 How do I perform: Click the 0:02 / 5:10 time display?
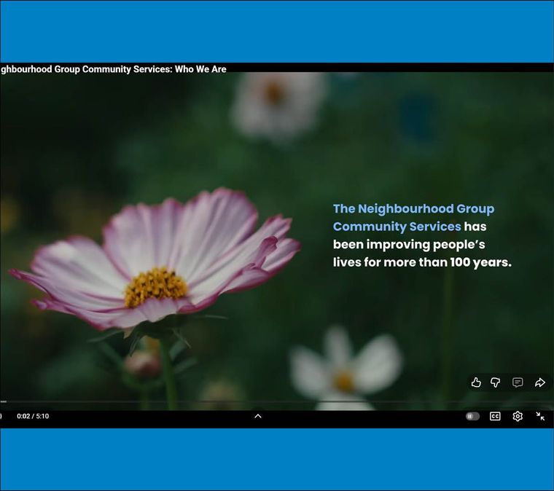pyautogui.click(x=33, y=416)
